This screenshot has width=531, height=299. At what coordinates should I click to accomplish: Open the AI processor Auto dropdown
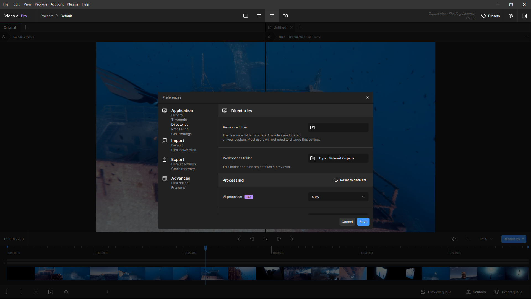[338, 197]
